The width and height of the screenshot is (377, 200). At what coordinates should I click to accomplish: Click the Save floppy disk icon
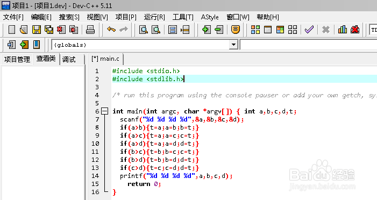pos(37,30)
